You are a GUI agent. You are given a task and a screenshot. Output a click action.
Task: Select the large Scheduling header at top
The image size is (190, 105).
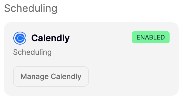(31, 8)
